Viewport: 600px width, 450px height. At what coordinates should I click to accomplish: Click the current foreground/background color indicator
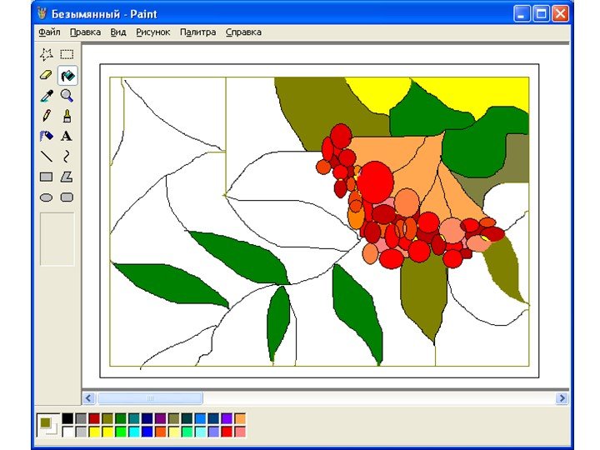tap(48, 425)
